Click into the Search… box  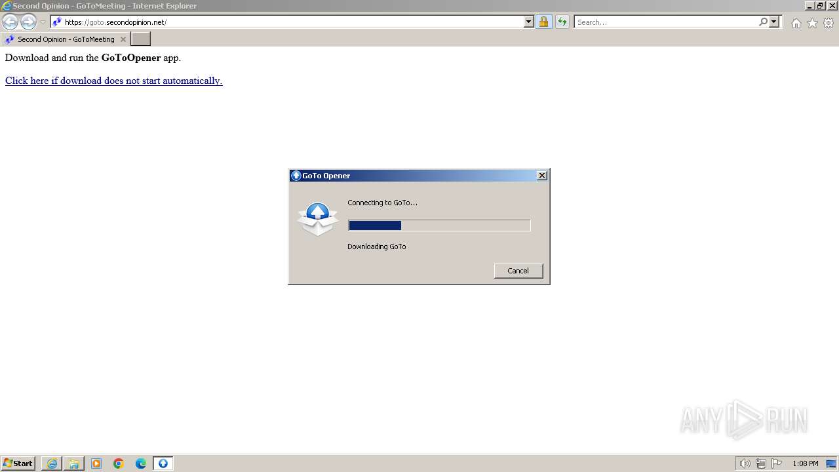click(x=666, y=22)
